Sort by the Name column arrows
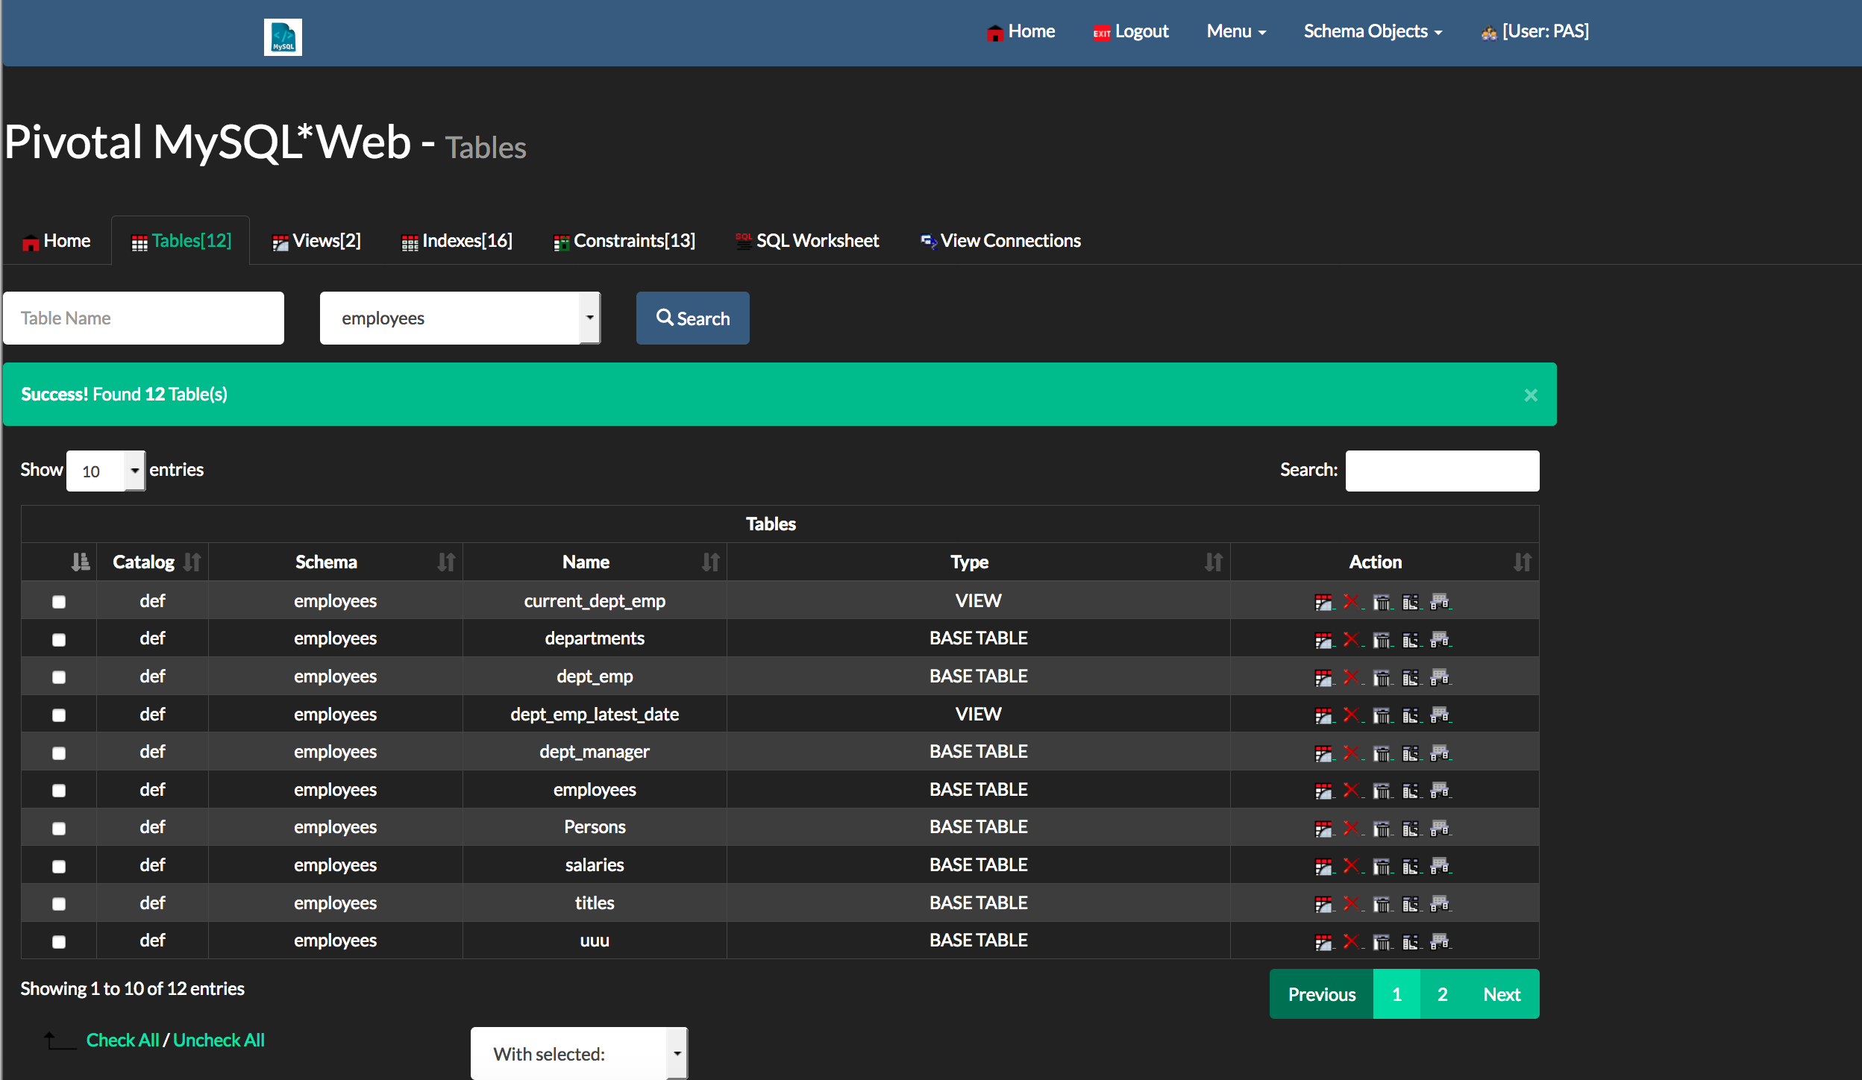 point(711,562)
